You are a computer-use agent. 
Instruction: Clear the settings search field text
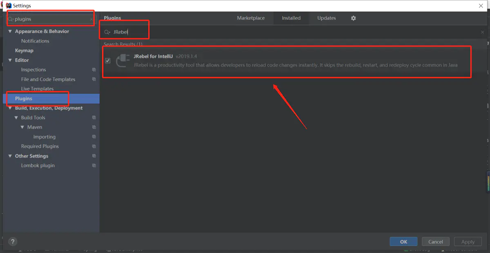coord(91,19)
